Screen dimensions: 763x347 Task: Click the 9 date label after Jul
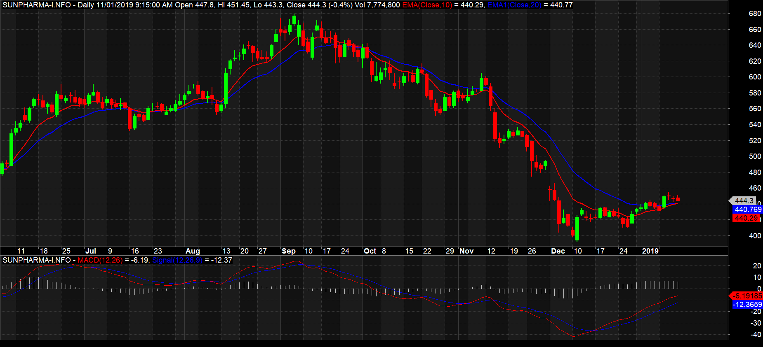pyautogui.click(x=110, y=251)
